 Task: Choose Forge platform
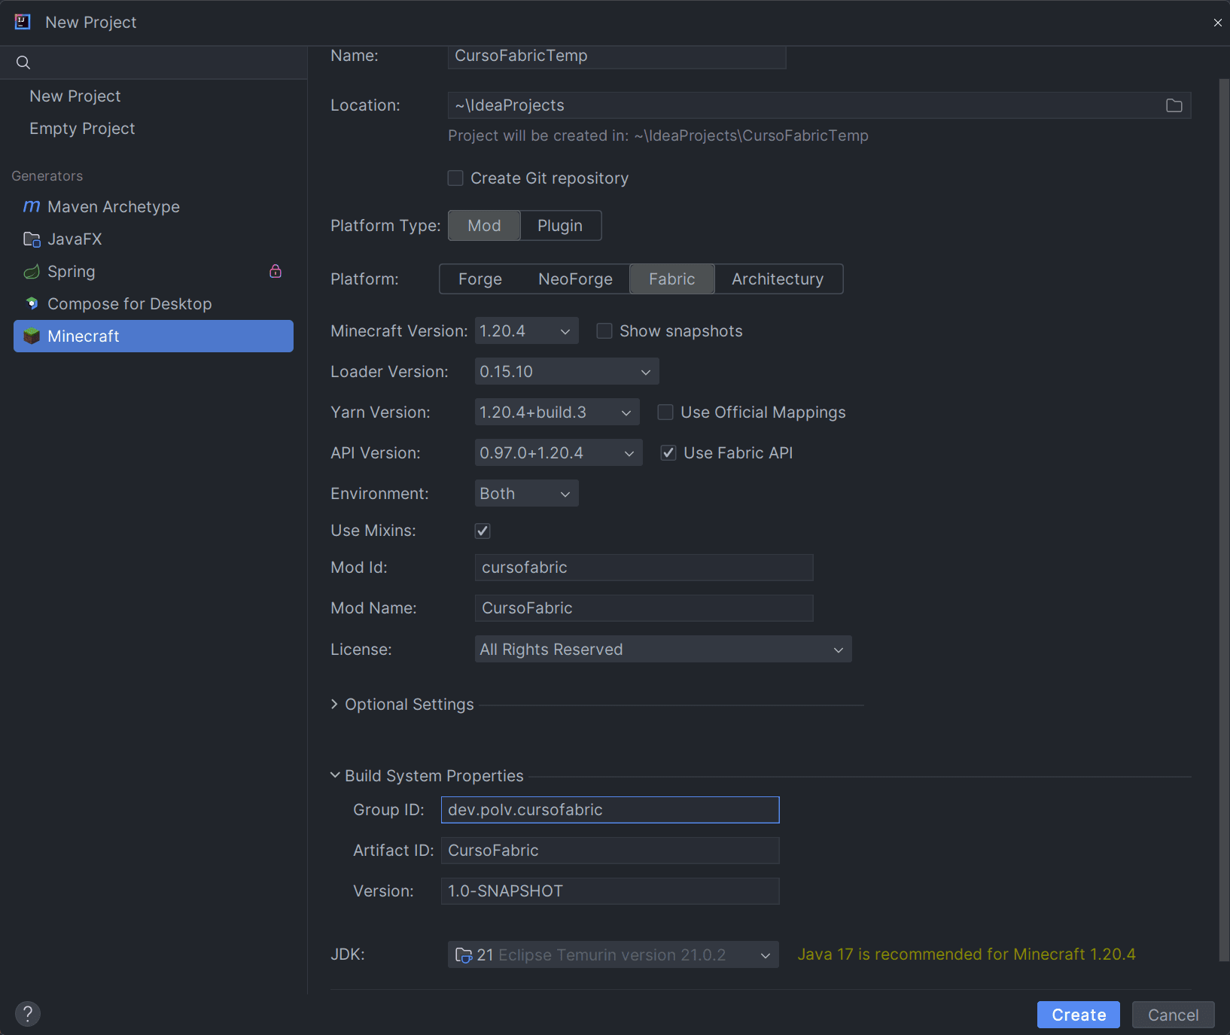click(480, 279)
